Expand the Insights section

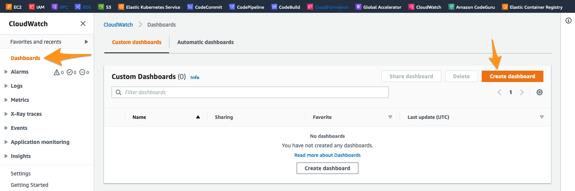click(6, 156)
